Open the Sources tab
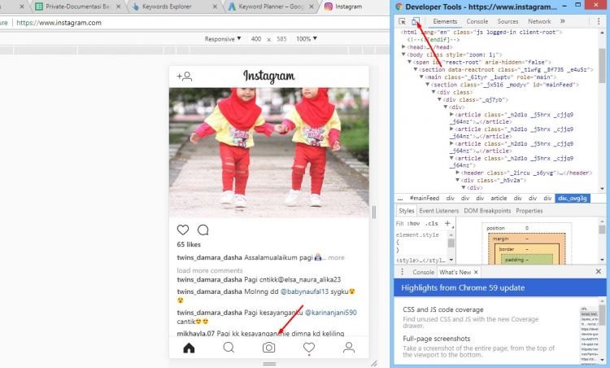Screen dimensions: 610x368 (508, 21)
